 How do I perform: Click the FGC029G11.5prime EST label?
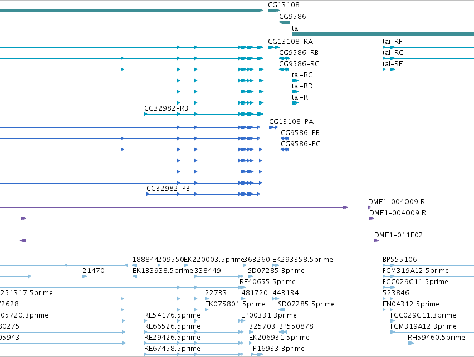pyautogui.click(x=416, y=282)
